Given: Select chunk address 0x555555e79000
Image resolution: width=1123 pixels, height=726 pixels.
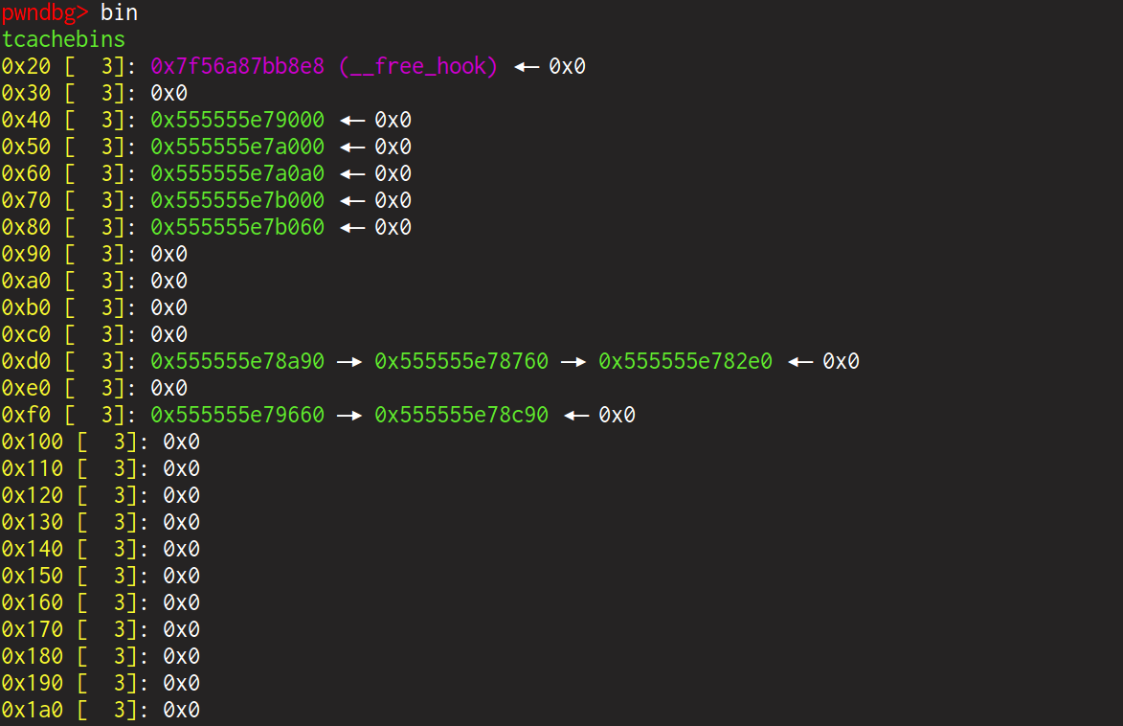Looking at the screenshot, I should 237,121.
